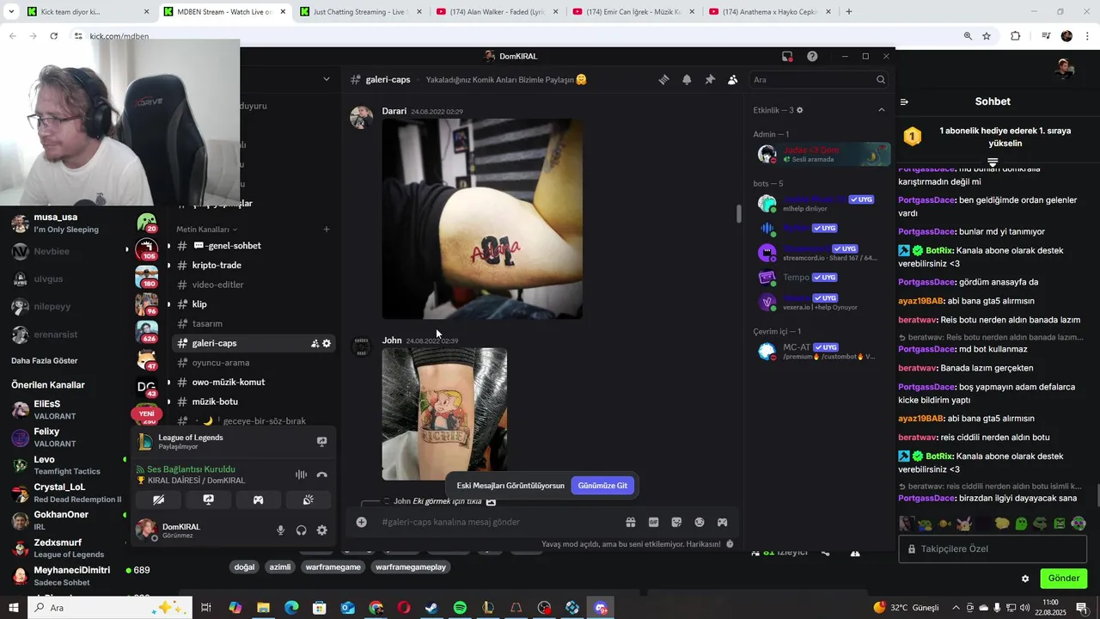Viewport: 1100px width, 619px height.
Task: Open the sticker picker
Action: pos(676,522)
